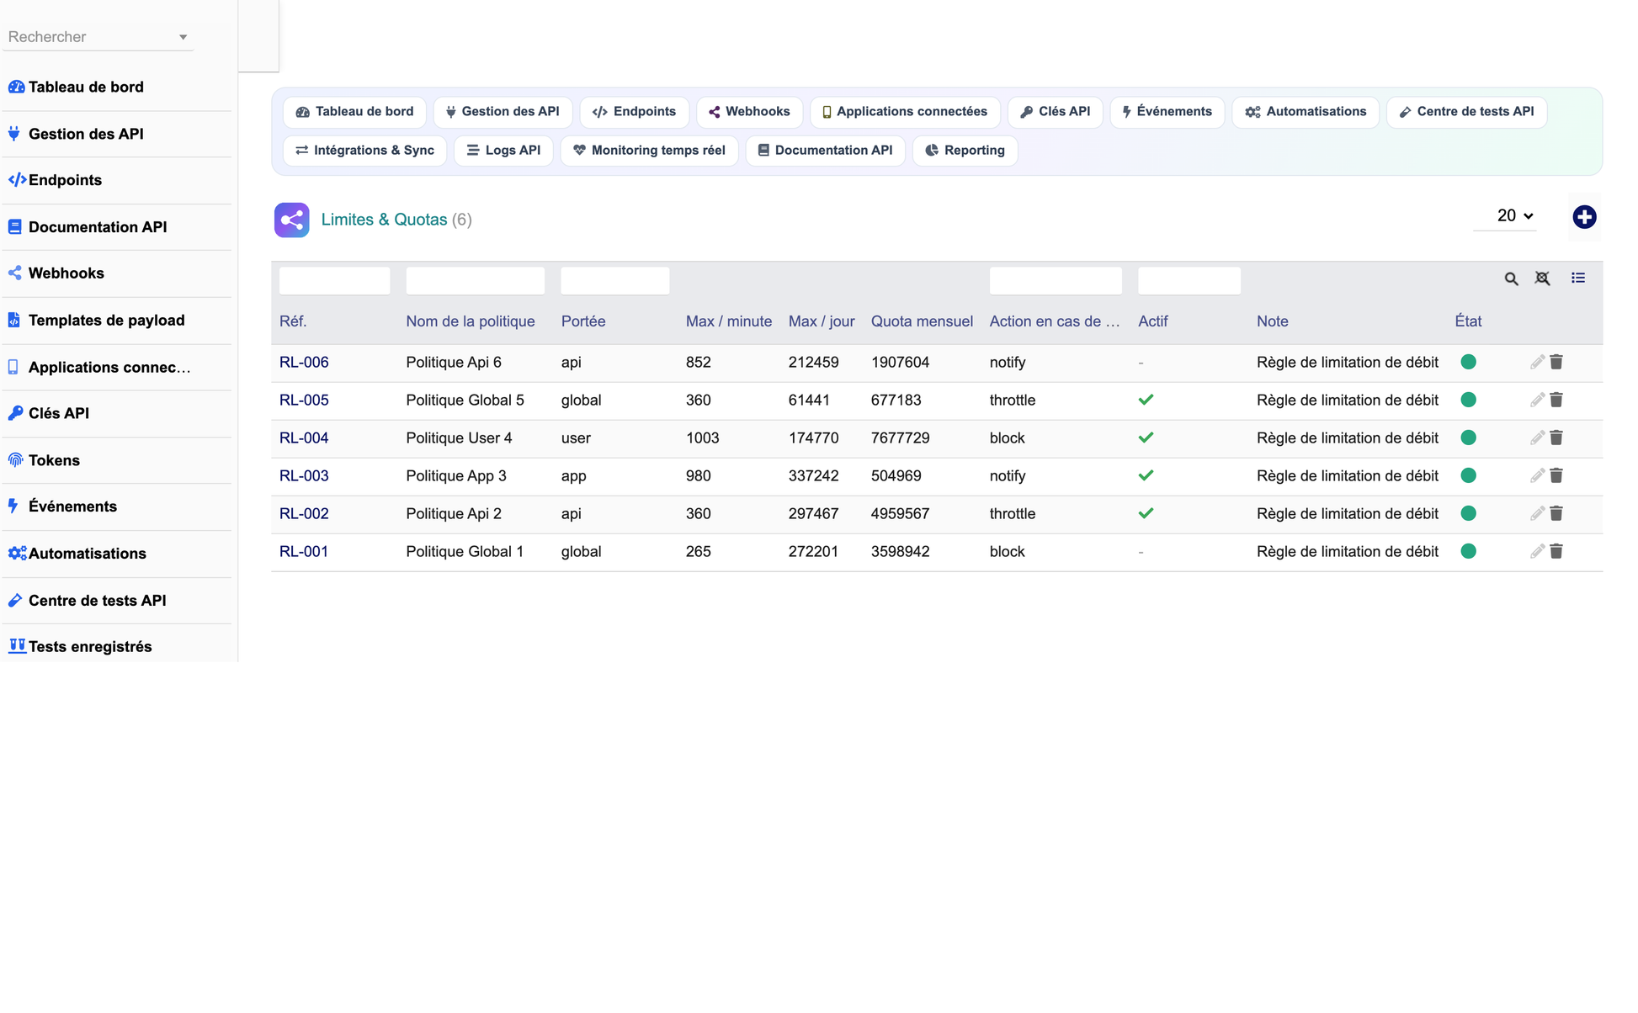The height and width of the screenshot is (1013, 1638).
Task: Open Intégrations & Sync tab
Action: click(364, 151)
